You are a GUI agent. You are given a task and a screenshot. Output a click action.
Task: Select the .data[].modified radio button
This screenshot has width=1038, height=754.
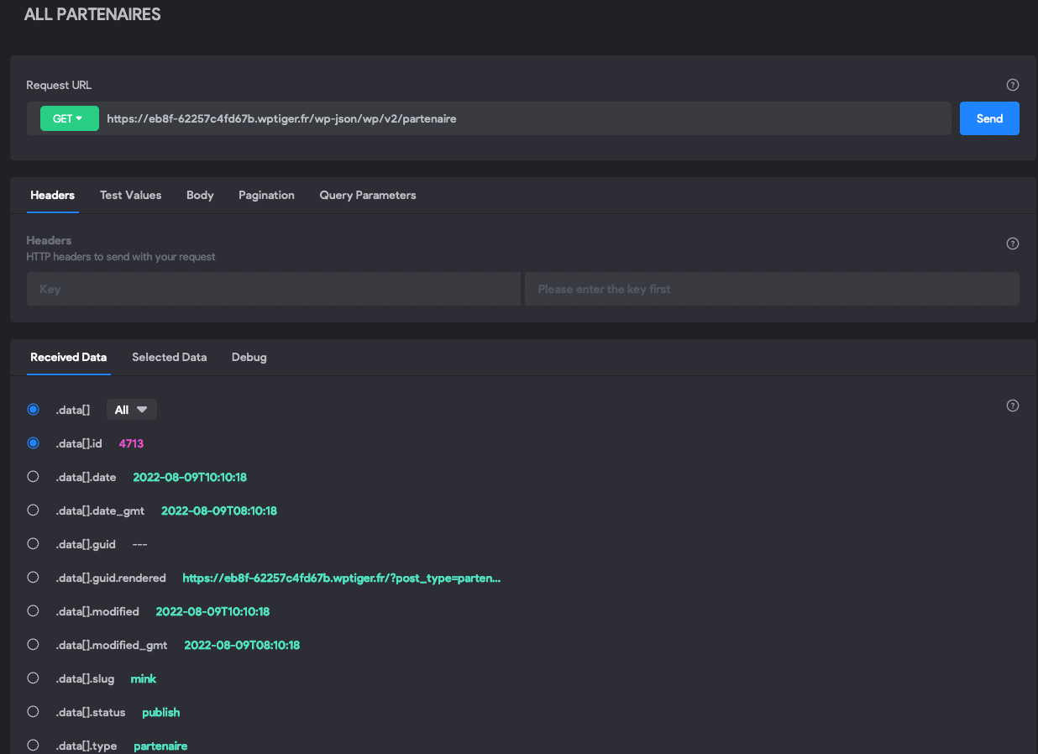[34, 611]
